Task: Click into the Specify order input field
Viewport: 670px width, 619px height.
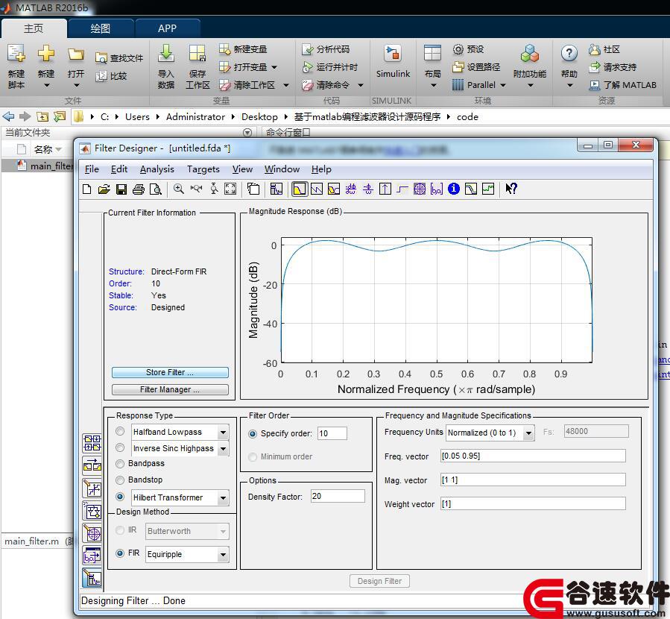Action: pos(332,433)
